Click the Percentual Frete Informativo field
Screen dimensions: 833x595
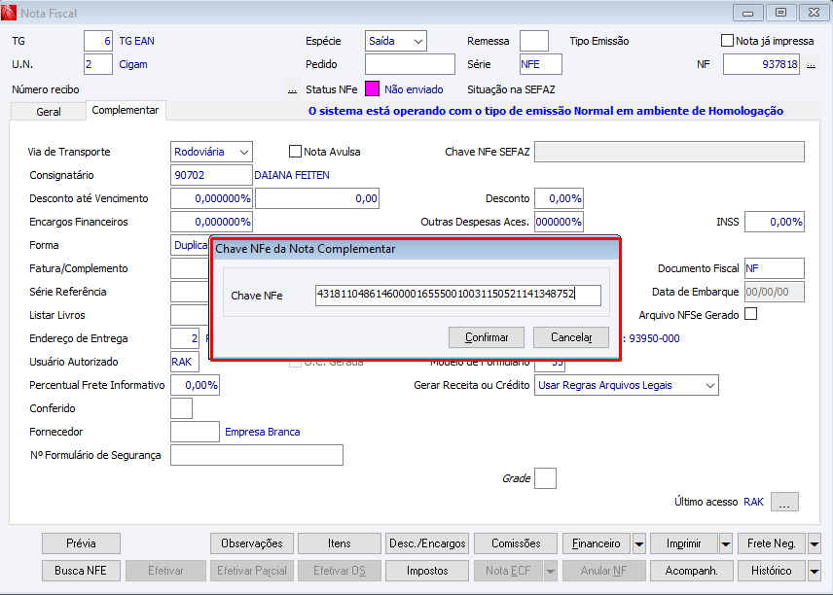pyautogui.click(x=195, y=385)
